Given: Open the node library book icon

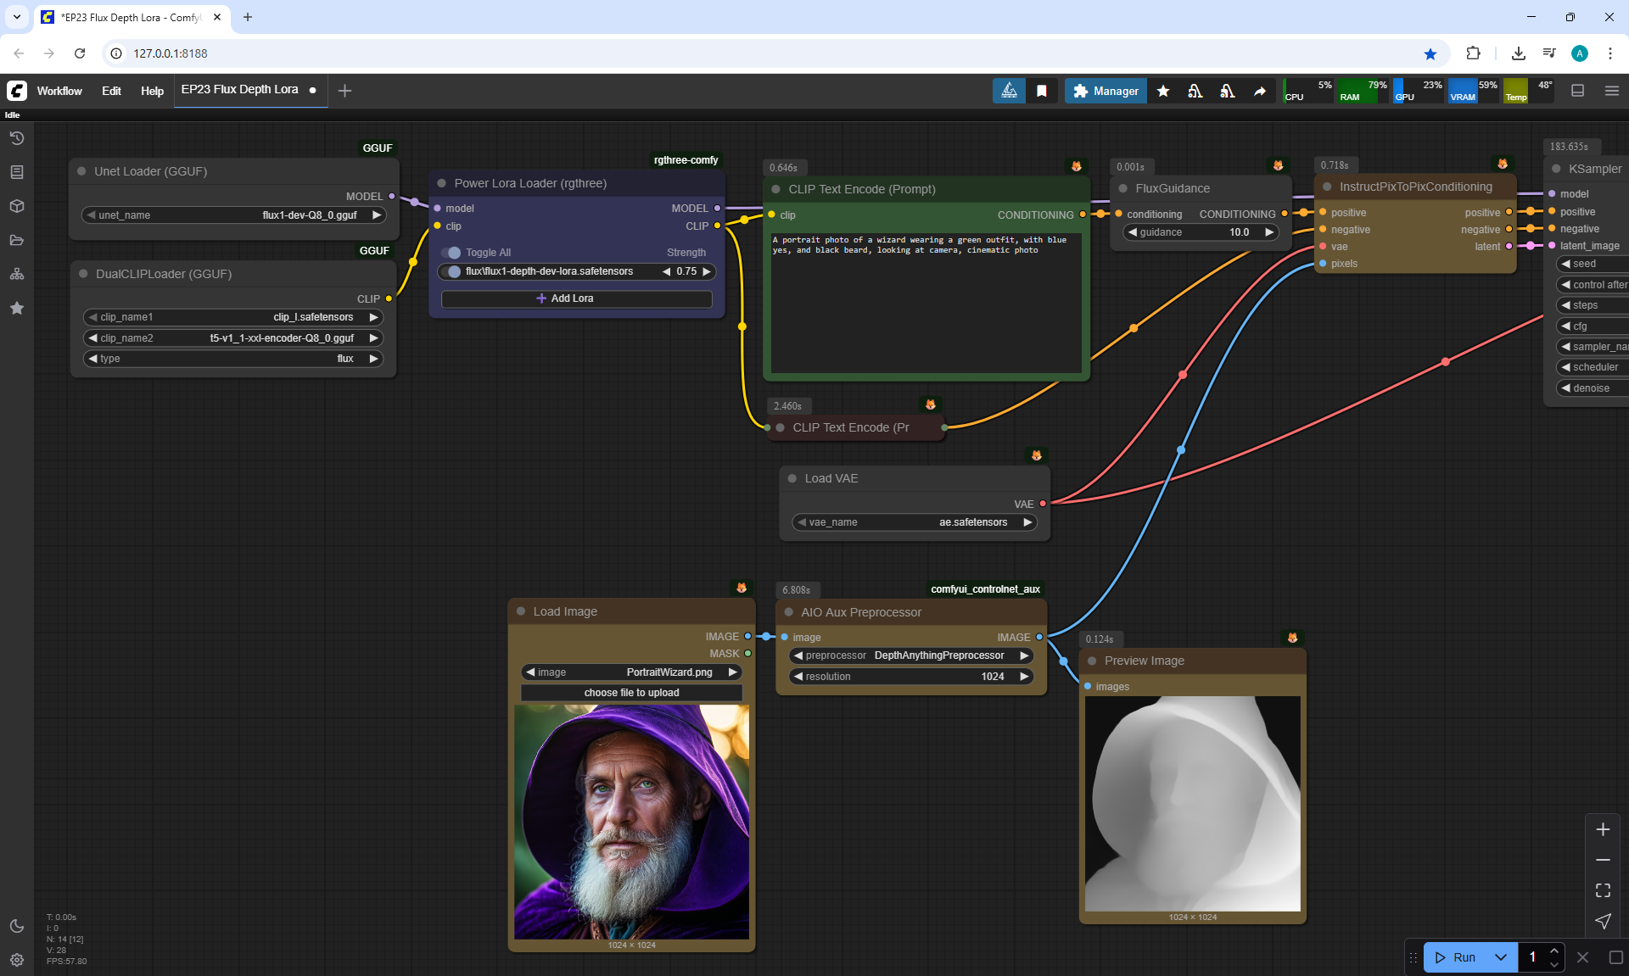Looking at the screenshot, I should point(17,172).
